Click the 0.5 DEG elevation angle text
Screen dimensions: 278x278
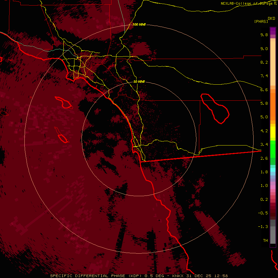pos(155,276)
